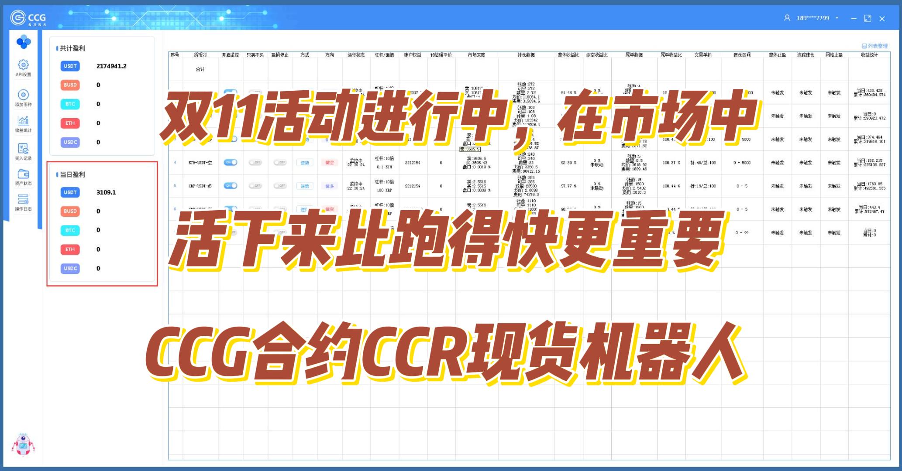The height and width of the screenshot is (471, 902).
Task: Click 列表整理 link above the table
Action: 874,46
